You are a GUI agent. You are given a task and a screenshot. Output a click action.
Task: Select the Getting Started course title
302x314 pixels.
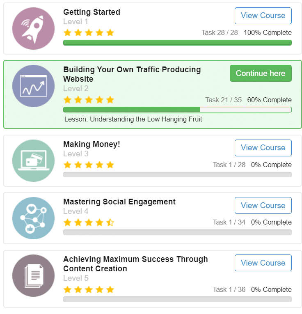click(x=92, y=12)
